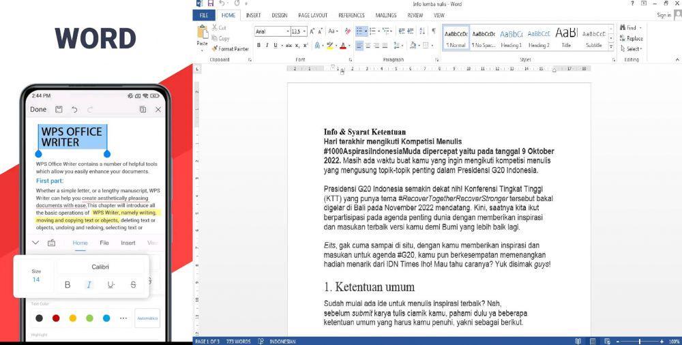
Task: Expand the Styles gallery More arrow
Action: tap(611, 46)
